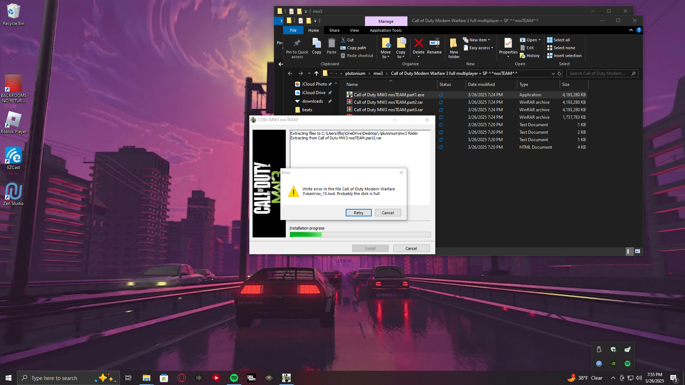Click the Properties checkmark icon
685x385 pixels.
pyautogui.click(x=508, y=43)
